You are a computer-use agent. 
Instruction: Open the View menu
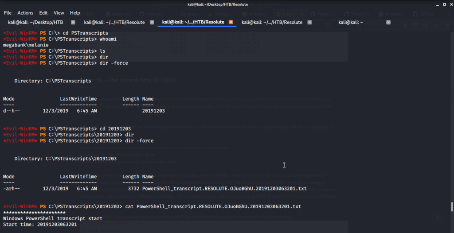click(x=59, y=13)
